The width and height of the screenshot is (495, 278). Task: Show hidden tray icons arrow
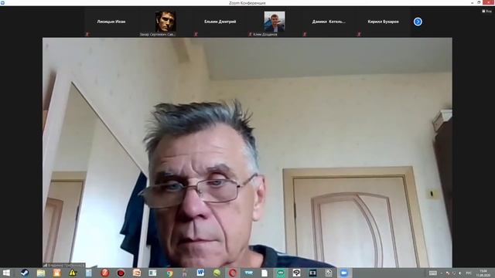click(442, 273)
